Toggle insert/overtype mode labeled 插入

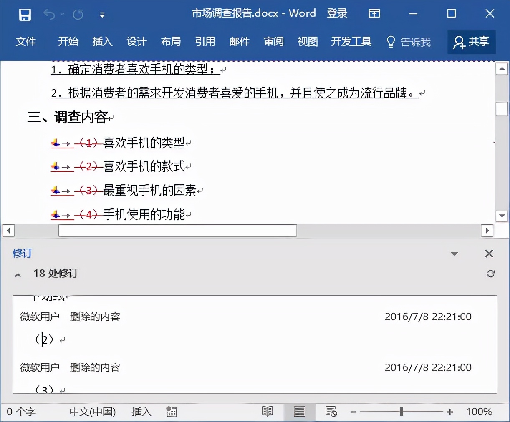(x=141, y=412)
